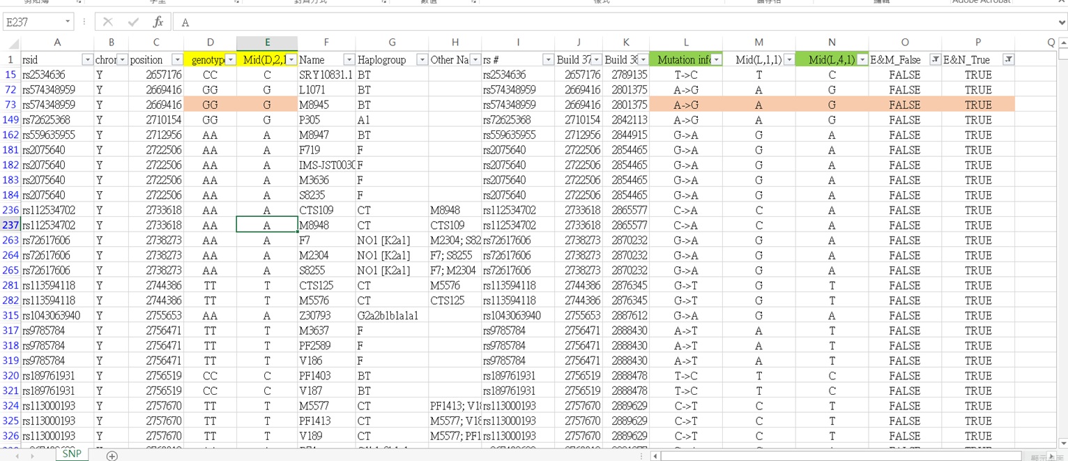Click the vertical scrollbar up arrow
1068x461 pixels.
point(1062,43)
